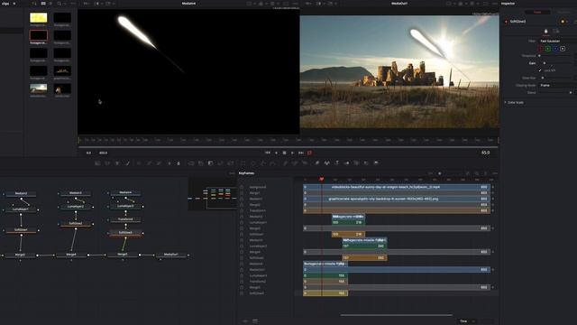The image size is (577, 325).
Task: Toggle loop playback in transport controls
Action: click(309, 153)
